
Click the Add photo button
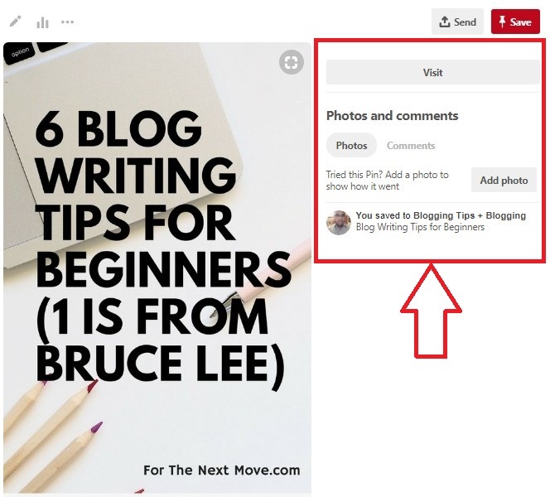point(504,180)
